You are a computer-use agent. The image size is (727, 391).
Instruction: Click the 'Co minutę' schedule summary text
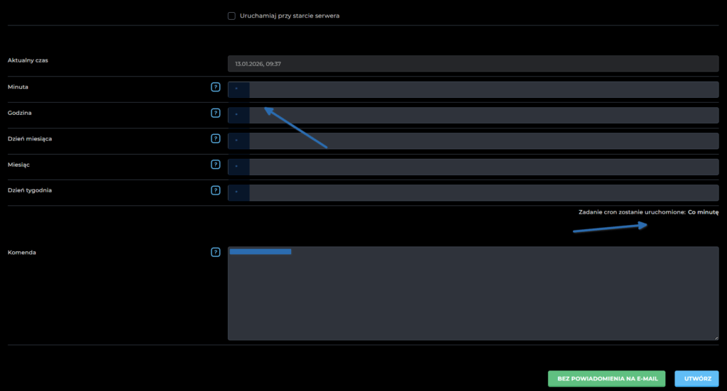[703, 212]
